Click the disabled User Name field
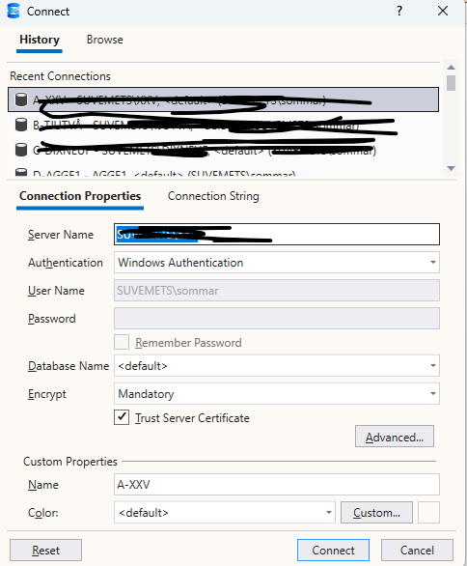 coord(277,290)
